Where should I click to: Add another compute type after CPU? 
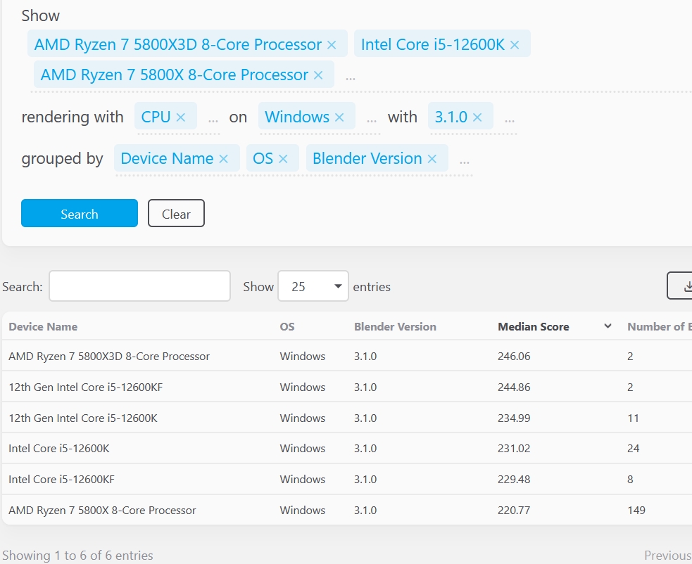click(213, 120)
